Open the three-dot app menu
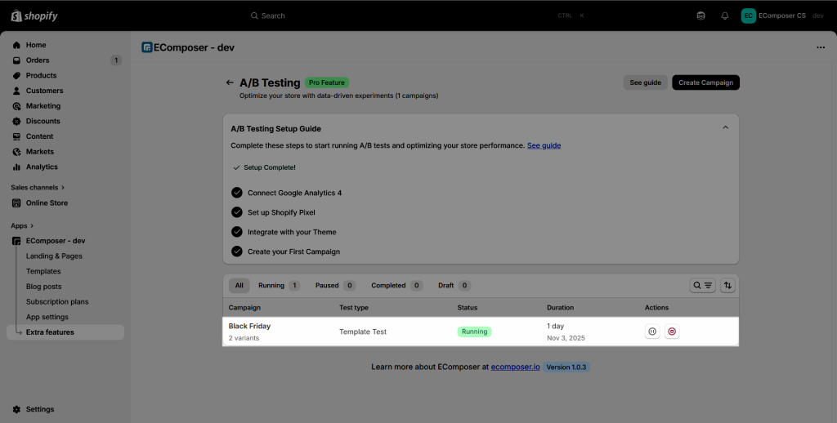This screenshot has height=423, width=837. (x=821, y=47)
